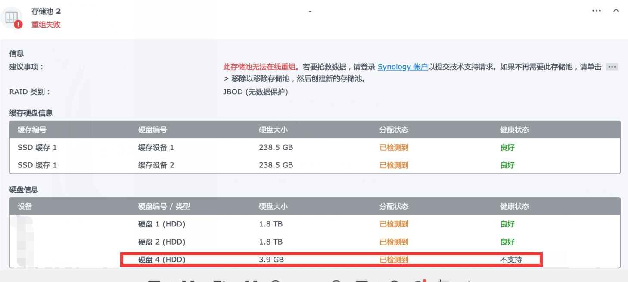Click the 硬盘编号 / 类型 column header
The width and height of the screenshot is (628, 282).
pyautogui.click(x=164, y=206)
